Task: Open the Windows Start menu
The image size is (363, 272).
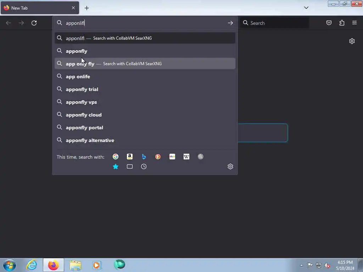Action: [10, 265]
